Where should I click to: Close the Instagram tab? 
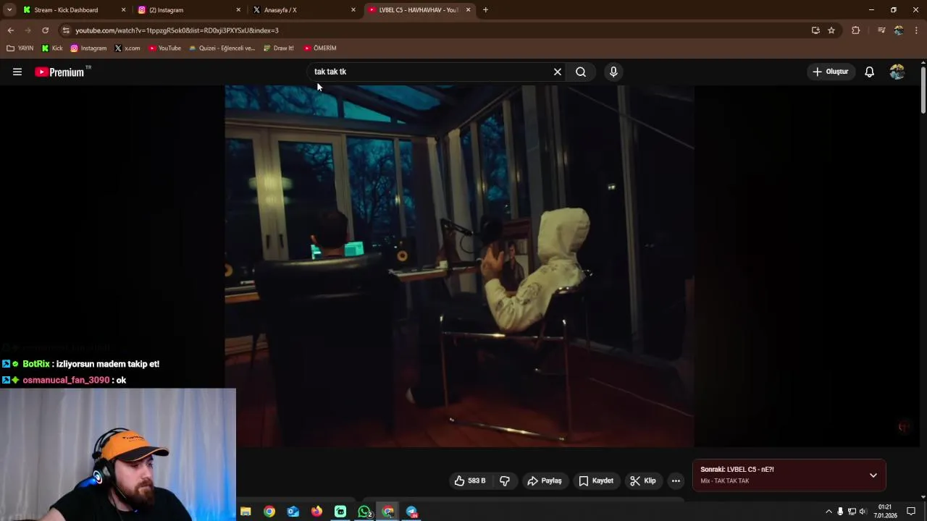coord(238,10)
